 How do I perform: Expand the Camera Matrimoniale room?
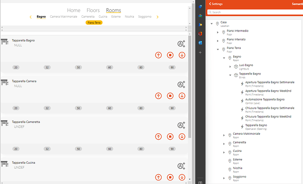coord(224,135)
